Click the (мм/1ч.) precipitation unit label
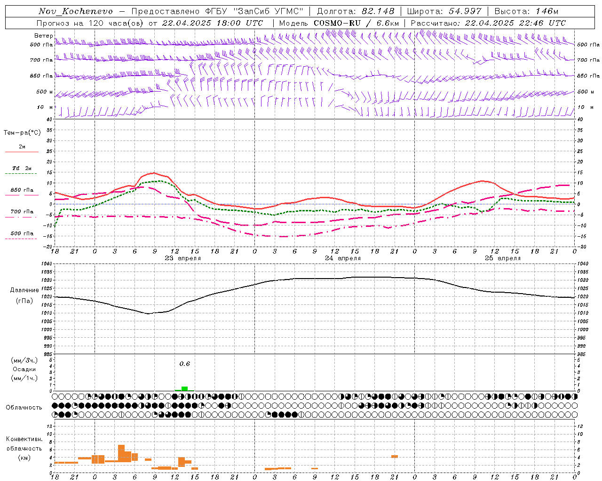The width and height of the screenshot is (602, 481). [x=24, y=378]
